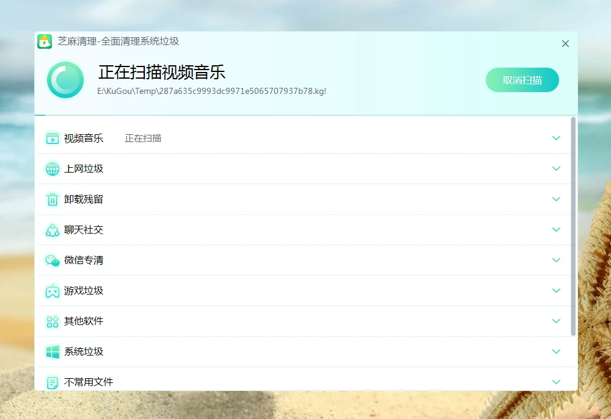Click the document icon for 不常用文件
This screenshot has width=611, height=419.
coord(53,382)
